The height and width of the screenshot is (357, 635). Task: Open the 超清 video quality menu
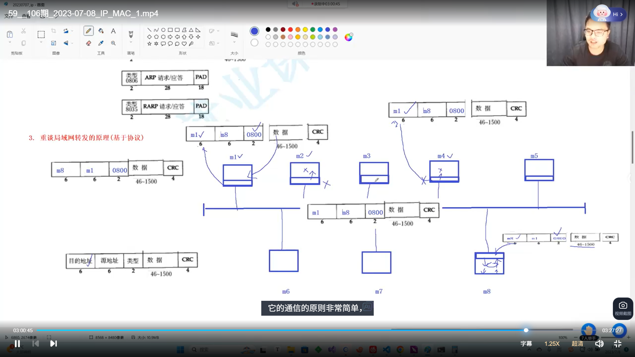(577, 344)
